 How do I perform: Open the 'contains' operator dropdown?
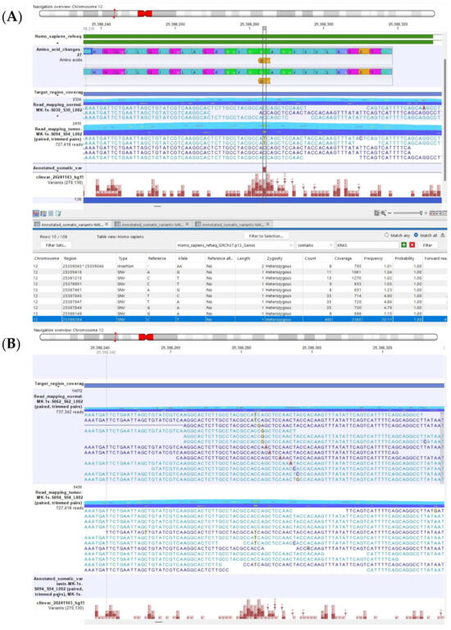pyautogui.click(x=315, y=245)
